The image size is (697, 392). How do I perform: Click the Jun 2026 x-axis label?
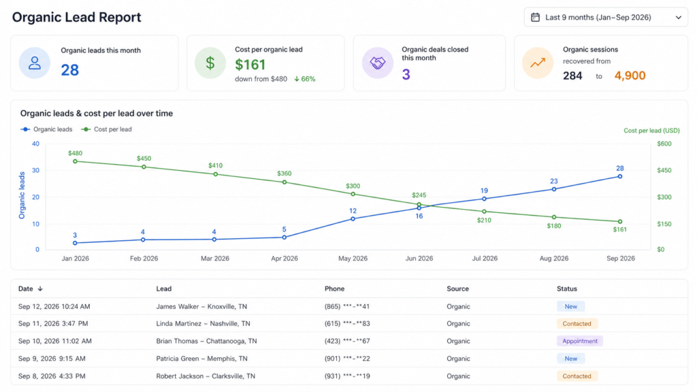tap(419, 259)
